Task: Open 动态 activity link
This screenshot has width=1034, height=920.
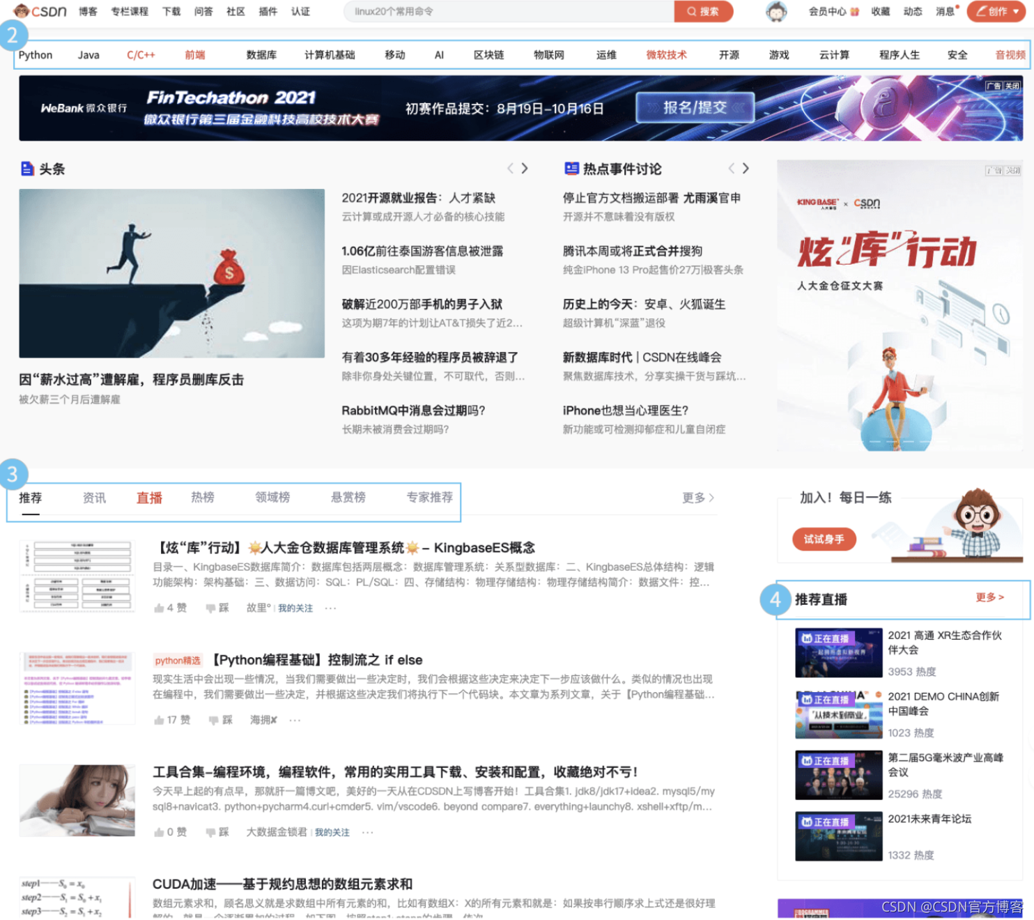Action: coord(913,11)
